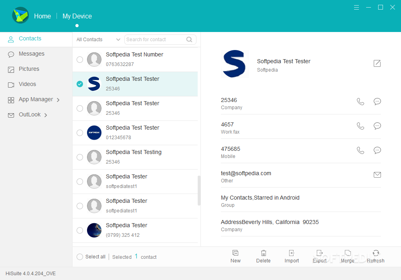This screenshot has height=280, width=401.
Task: Click the Export button
Action: point(320,256)
